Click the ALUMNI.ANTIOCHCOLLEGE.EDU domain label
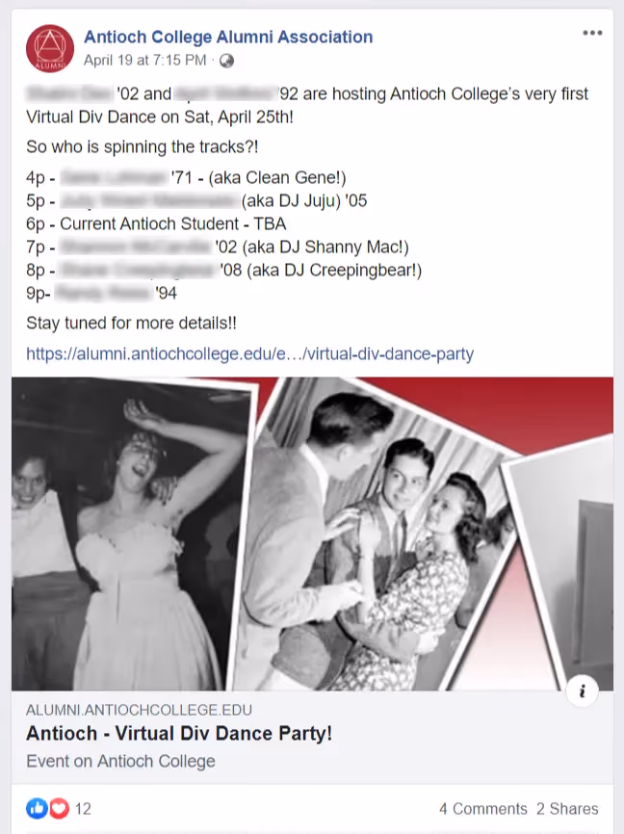The image size is (624, 834). 139,710
